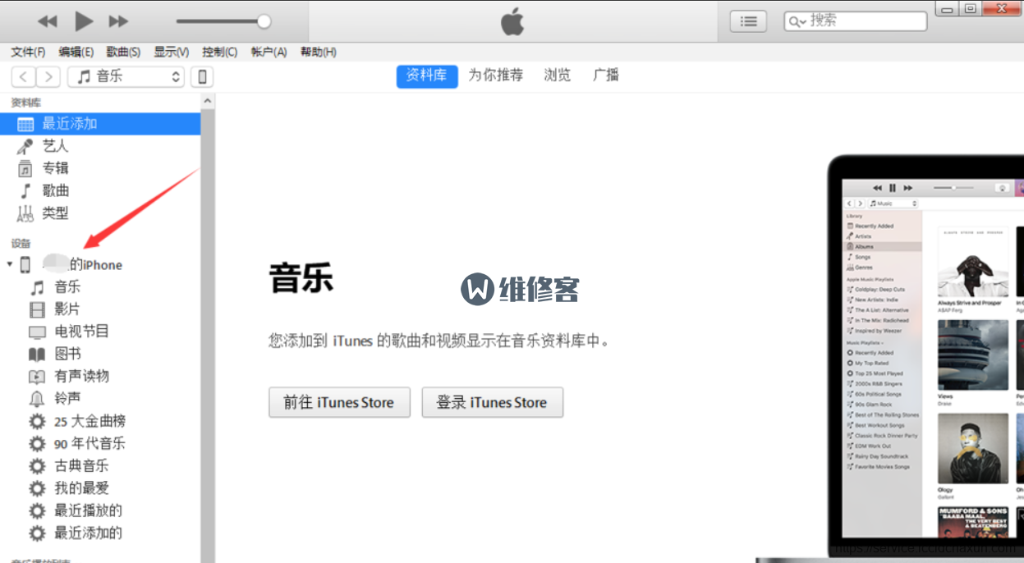Open the 文件(F) menu
Image resolution: width=1024 pixels, height=563 pixels.
28,52
